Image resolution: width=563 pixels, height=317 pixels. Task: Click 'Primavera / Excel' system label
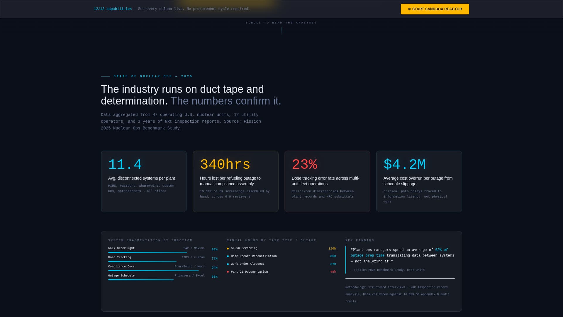pos(189,276)
